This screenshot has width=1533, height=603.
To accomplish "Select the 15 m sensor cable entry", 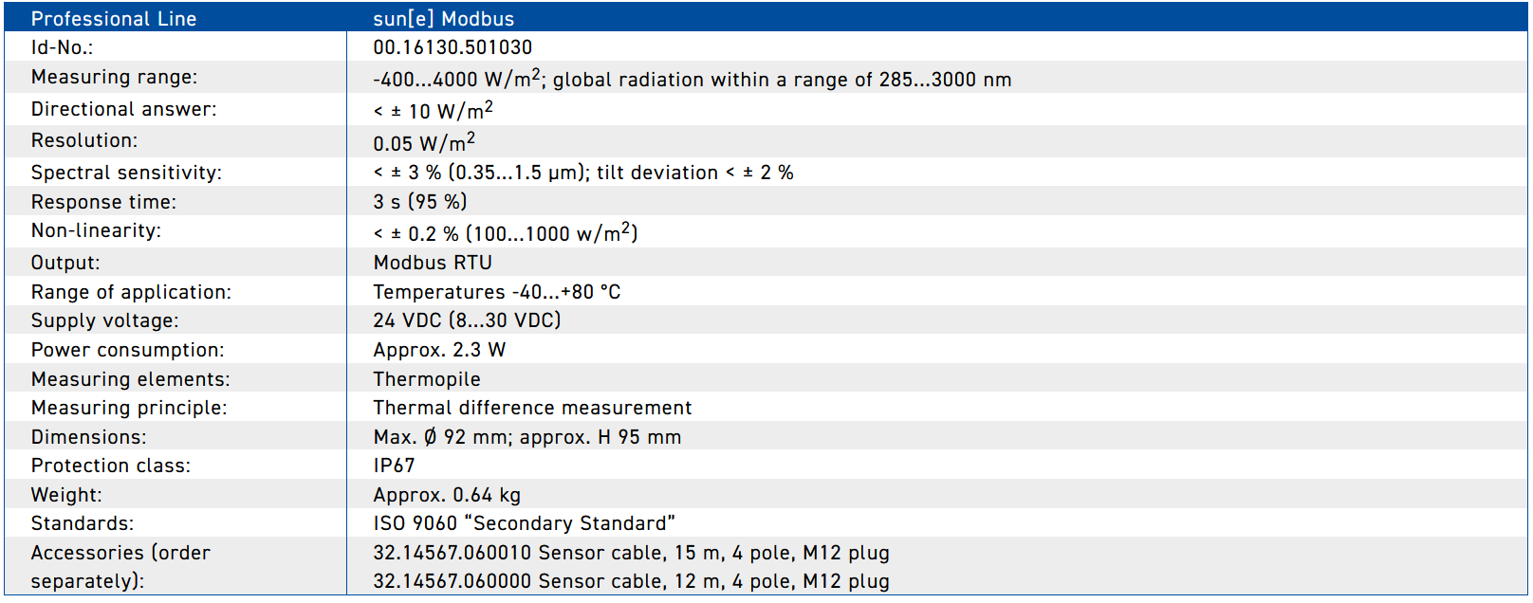I will coord(632,553).
